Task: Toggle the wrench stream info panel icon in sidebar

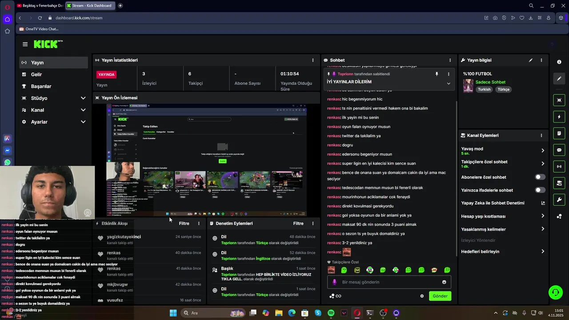Action: (x=559, y=200)
